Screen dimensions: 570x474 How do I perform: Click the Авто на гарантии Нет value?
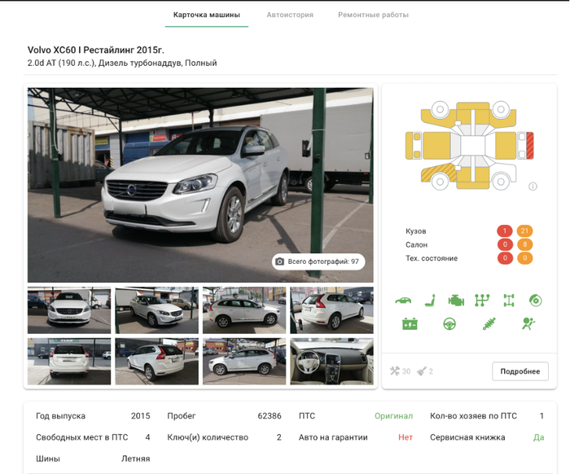tap(406, 437)
